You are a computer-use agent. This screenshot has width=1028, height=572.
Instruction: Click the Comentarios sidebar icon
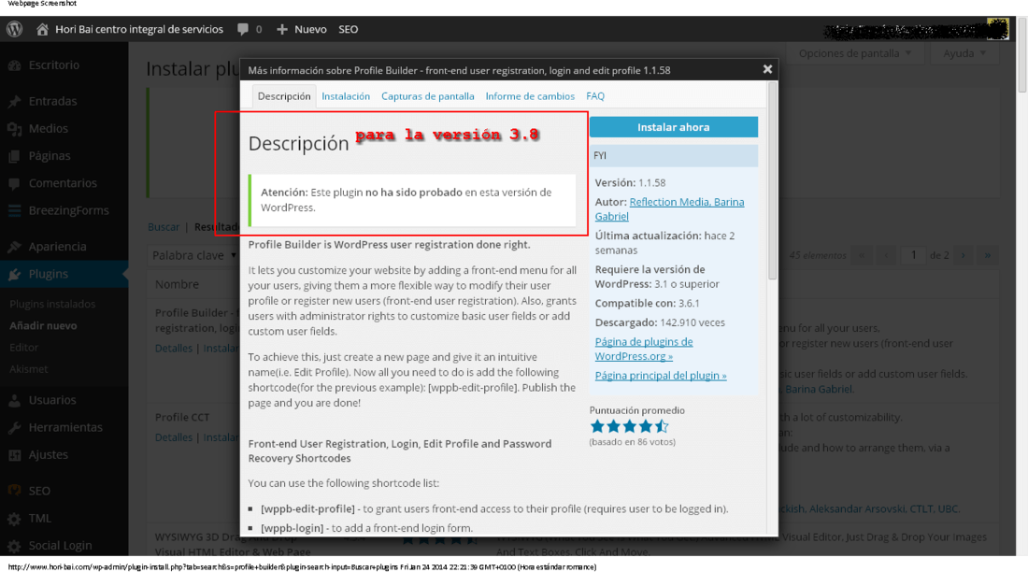tap(14, 183)
